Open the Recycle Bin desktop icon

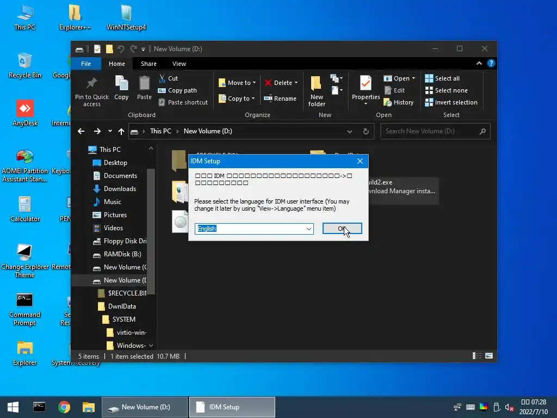click(25, 66)
